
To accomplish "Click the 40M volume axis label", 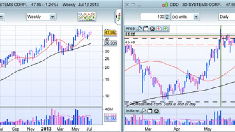I will coord(109,109).
